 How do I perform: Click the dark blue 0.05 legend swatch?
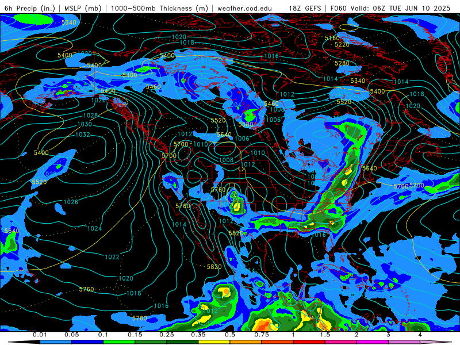[87, 342]
